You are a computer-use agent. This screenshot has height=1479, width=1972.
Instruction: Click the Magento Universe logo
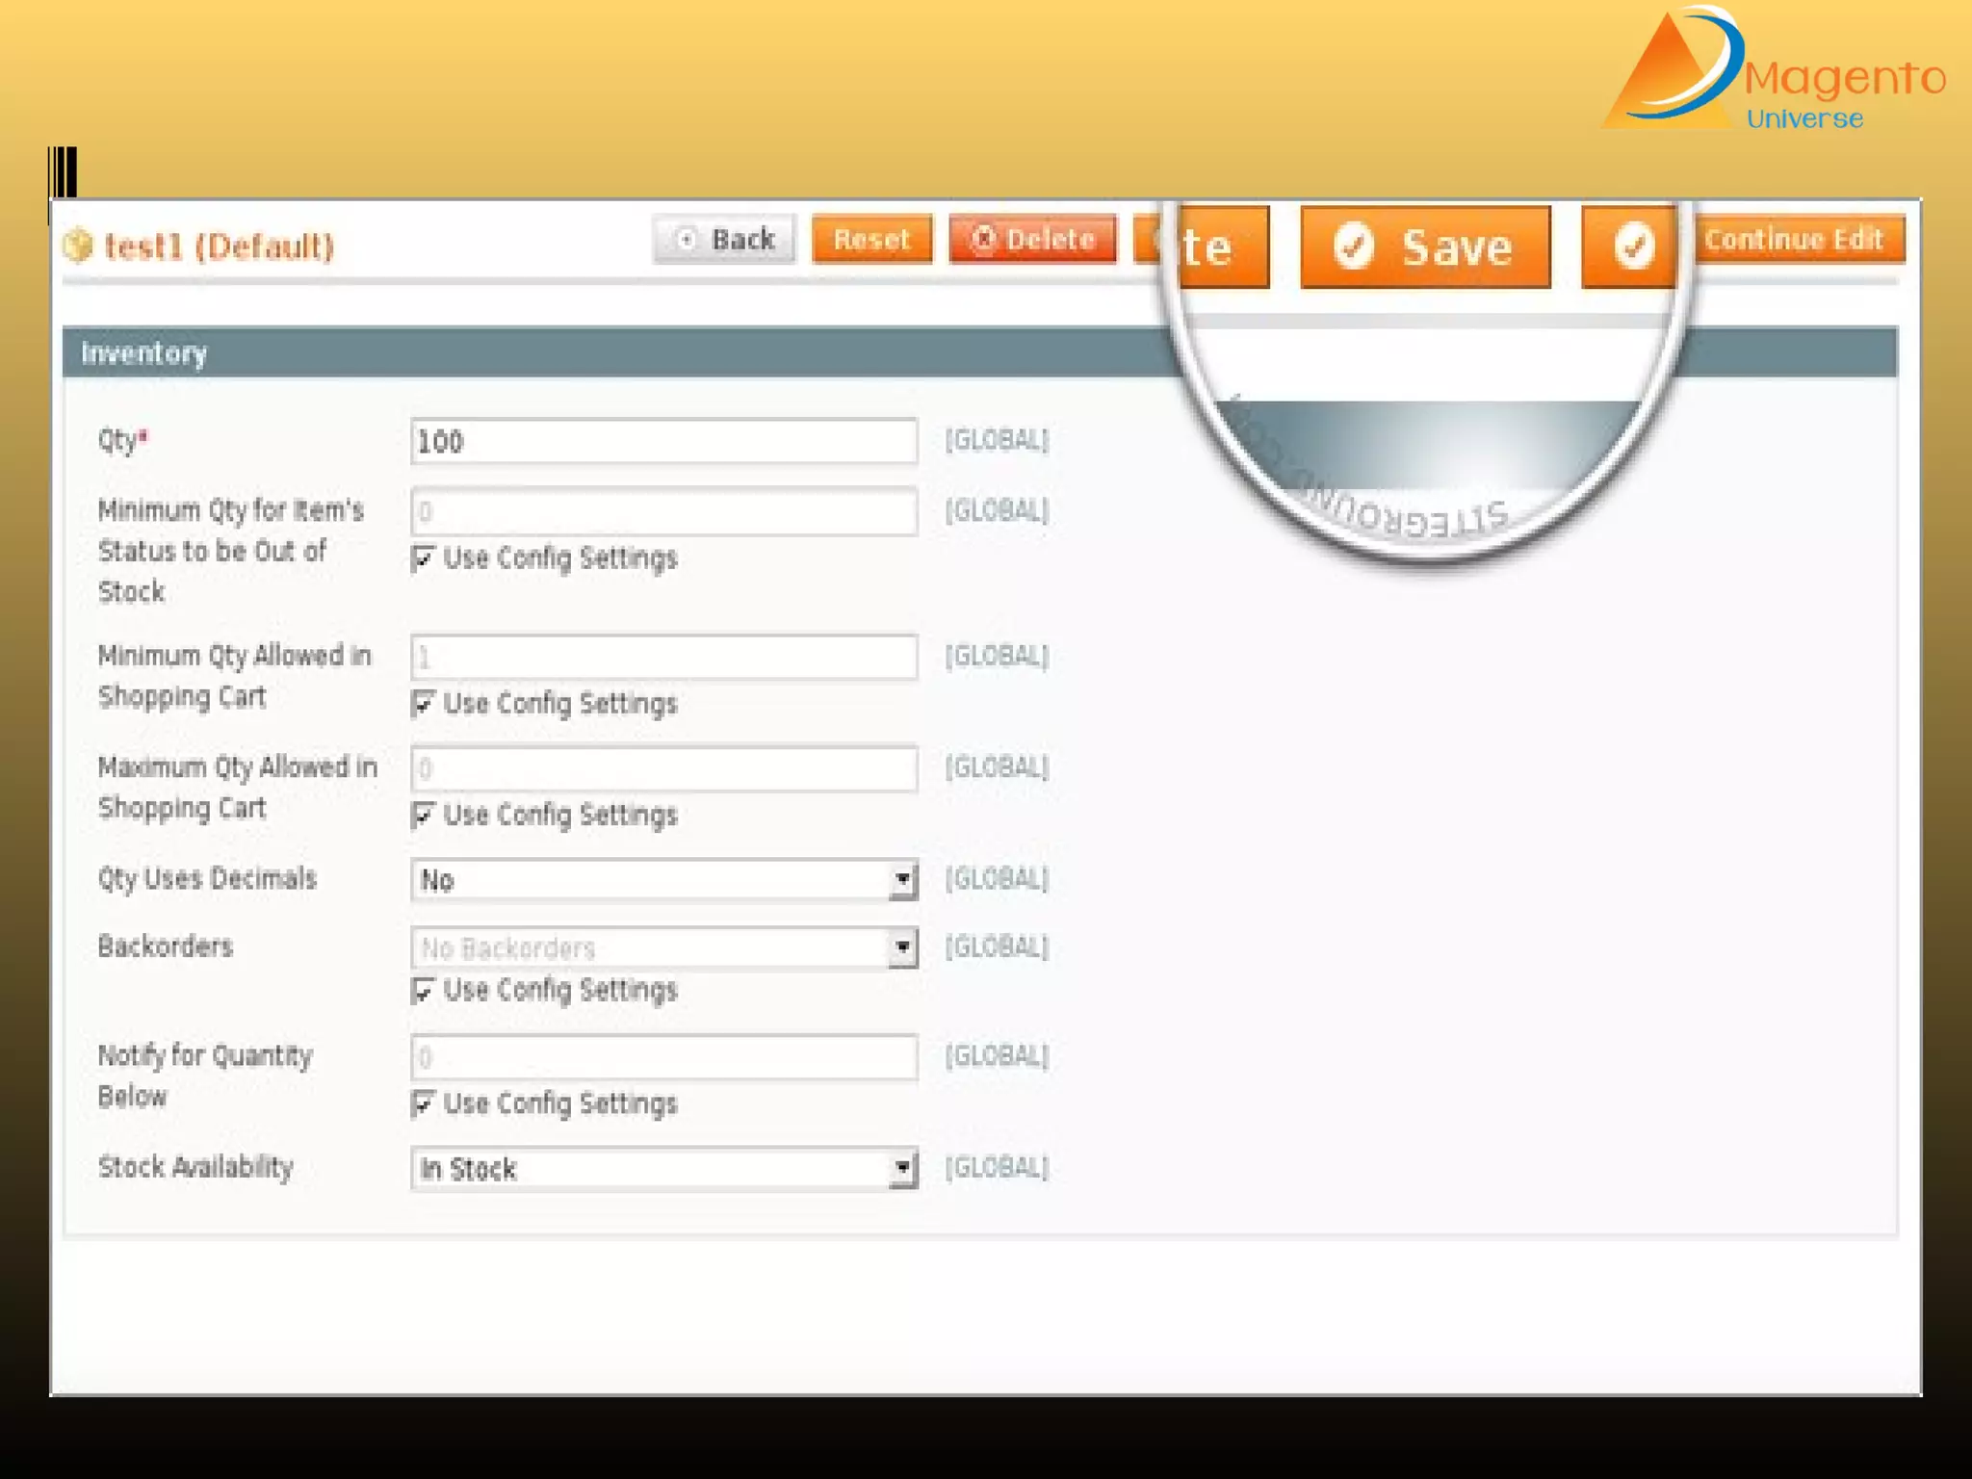(1772, 69)
